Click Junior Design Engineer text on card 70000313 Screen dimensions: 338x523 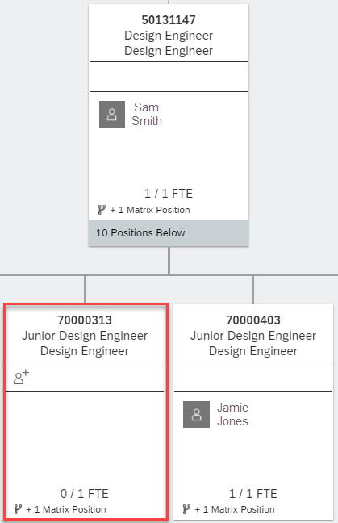tap(85, 336)
